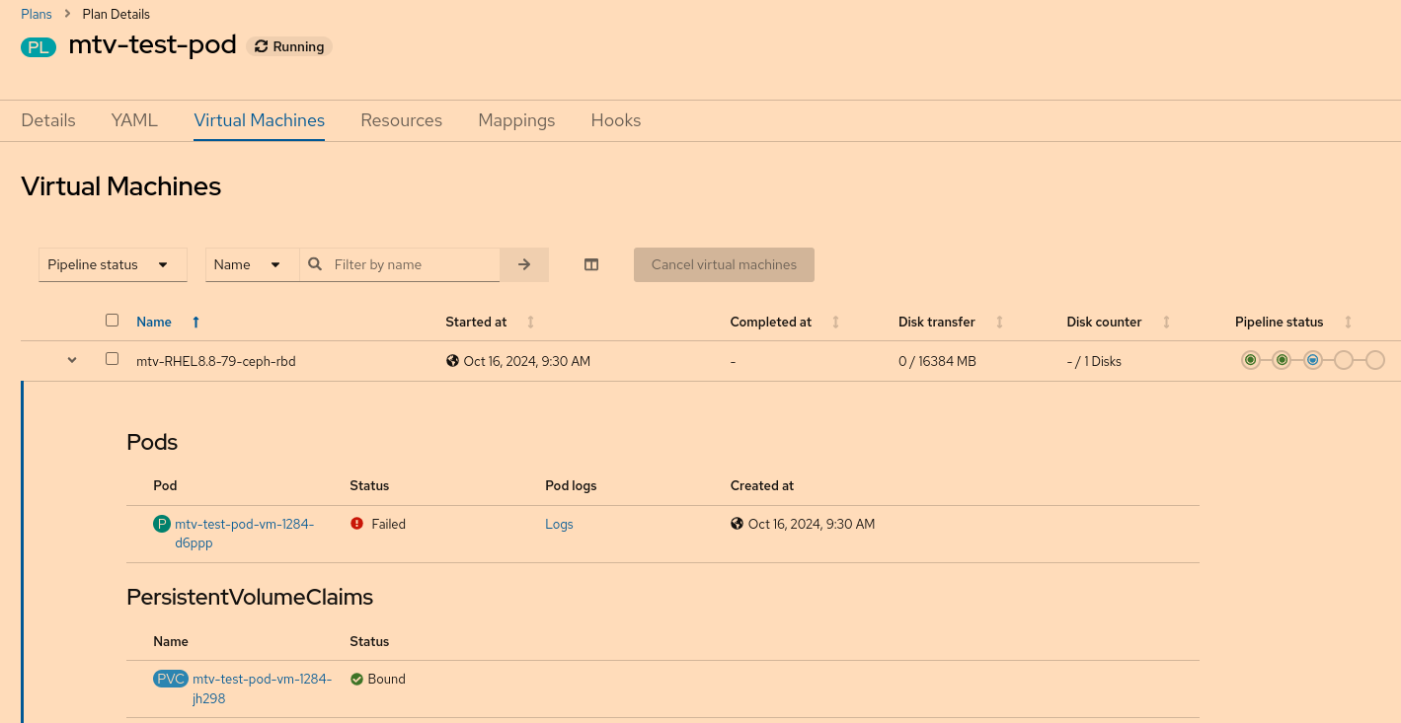Viewport: 1401px width, 723px height.
Task: Open the pod Logs link
Action: click(x=559, y=524)
